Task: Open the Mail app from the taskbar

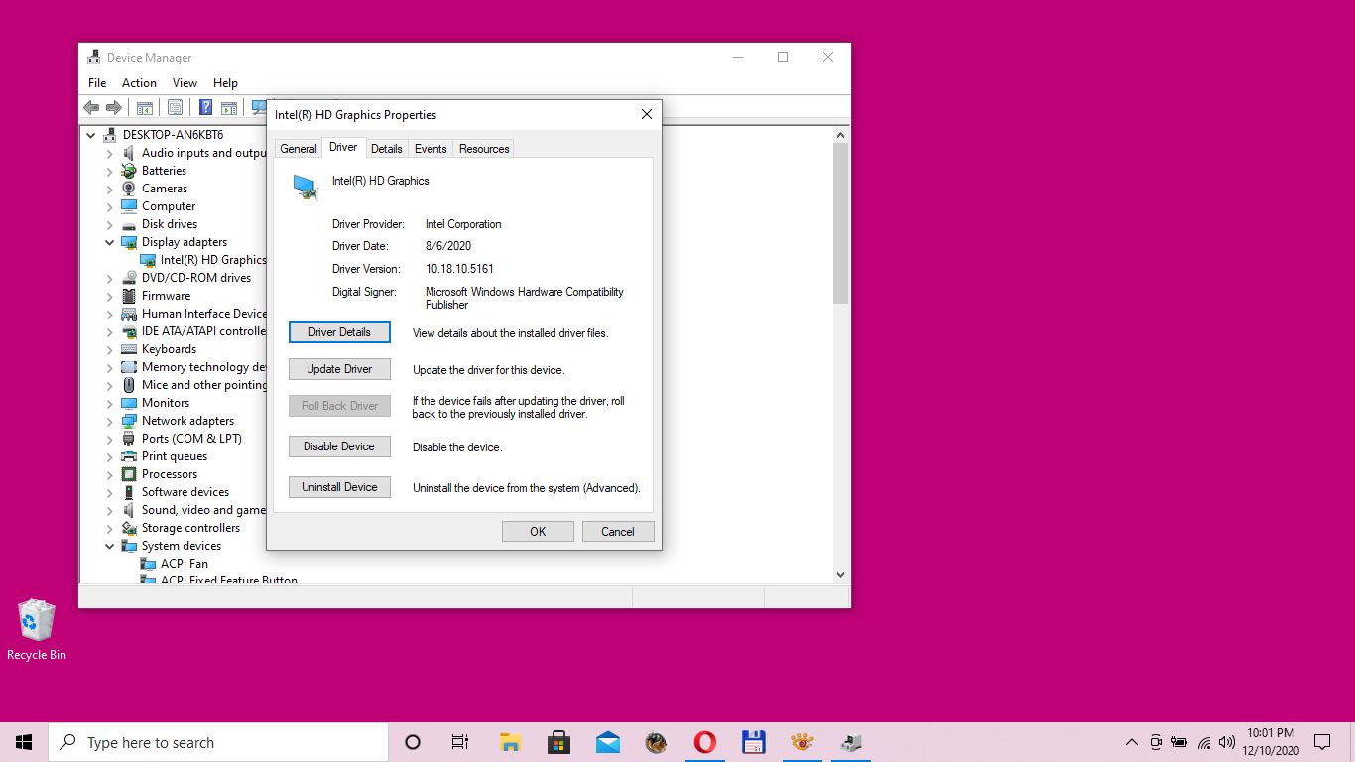Action: tap(607, 742)
